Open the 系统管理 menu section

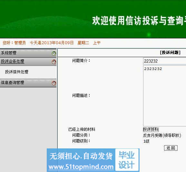(x=28, y=53)
